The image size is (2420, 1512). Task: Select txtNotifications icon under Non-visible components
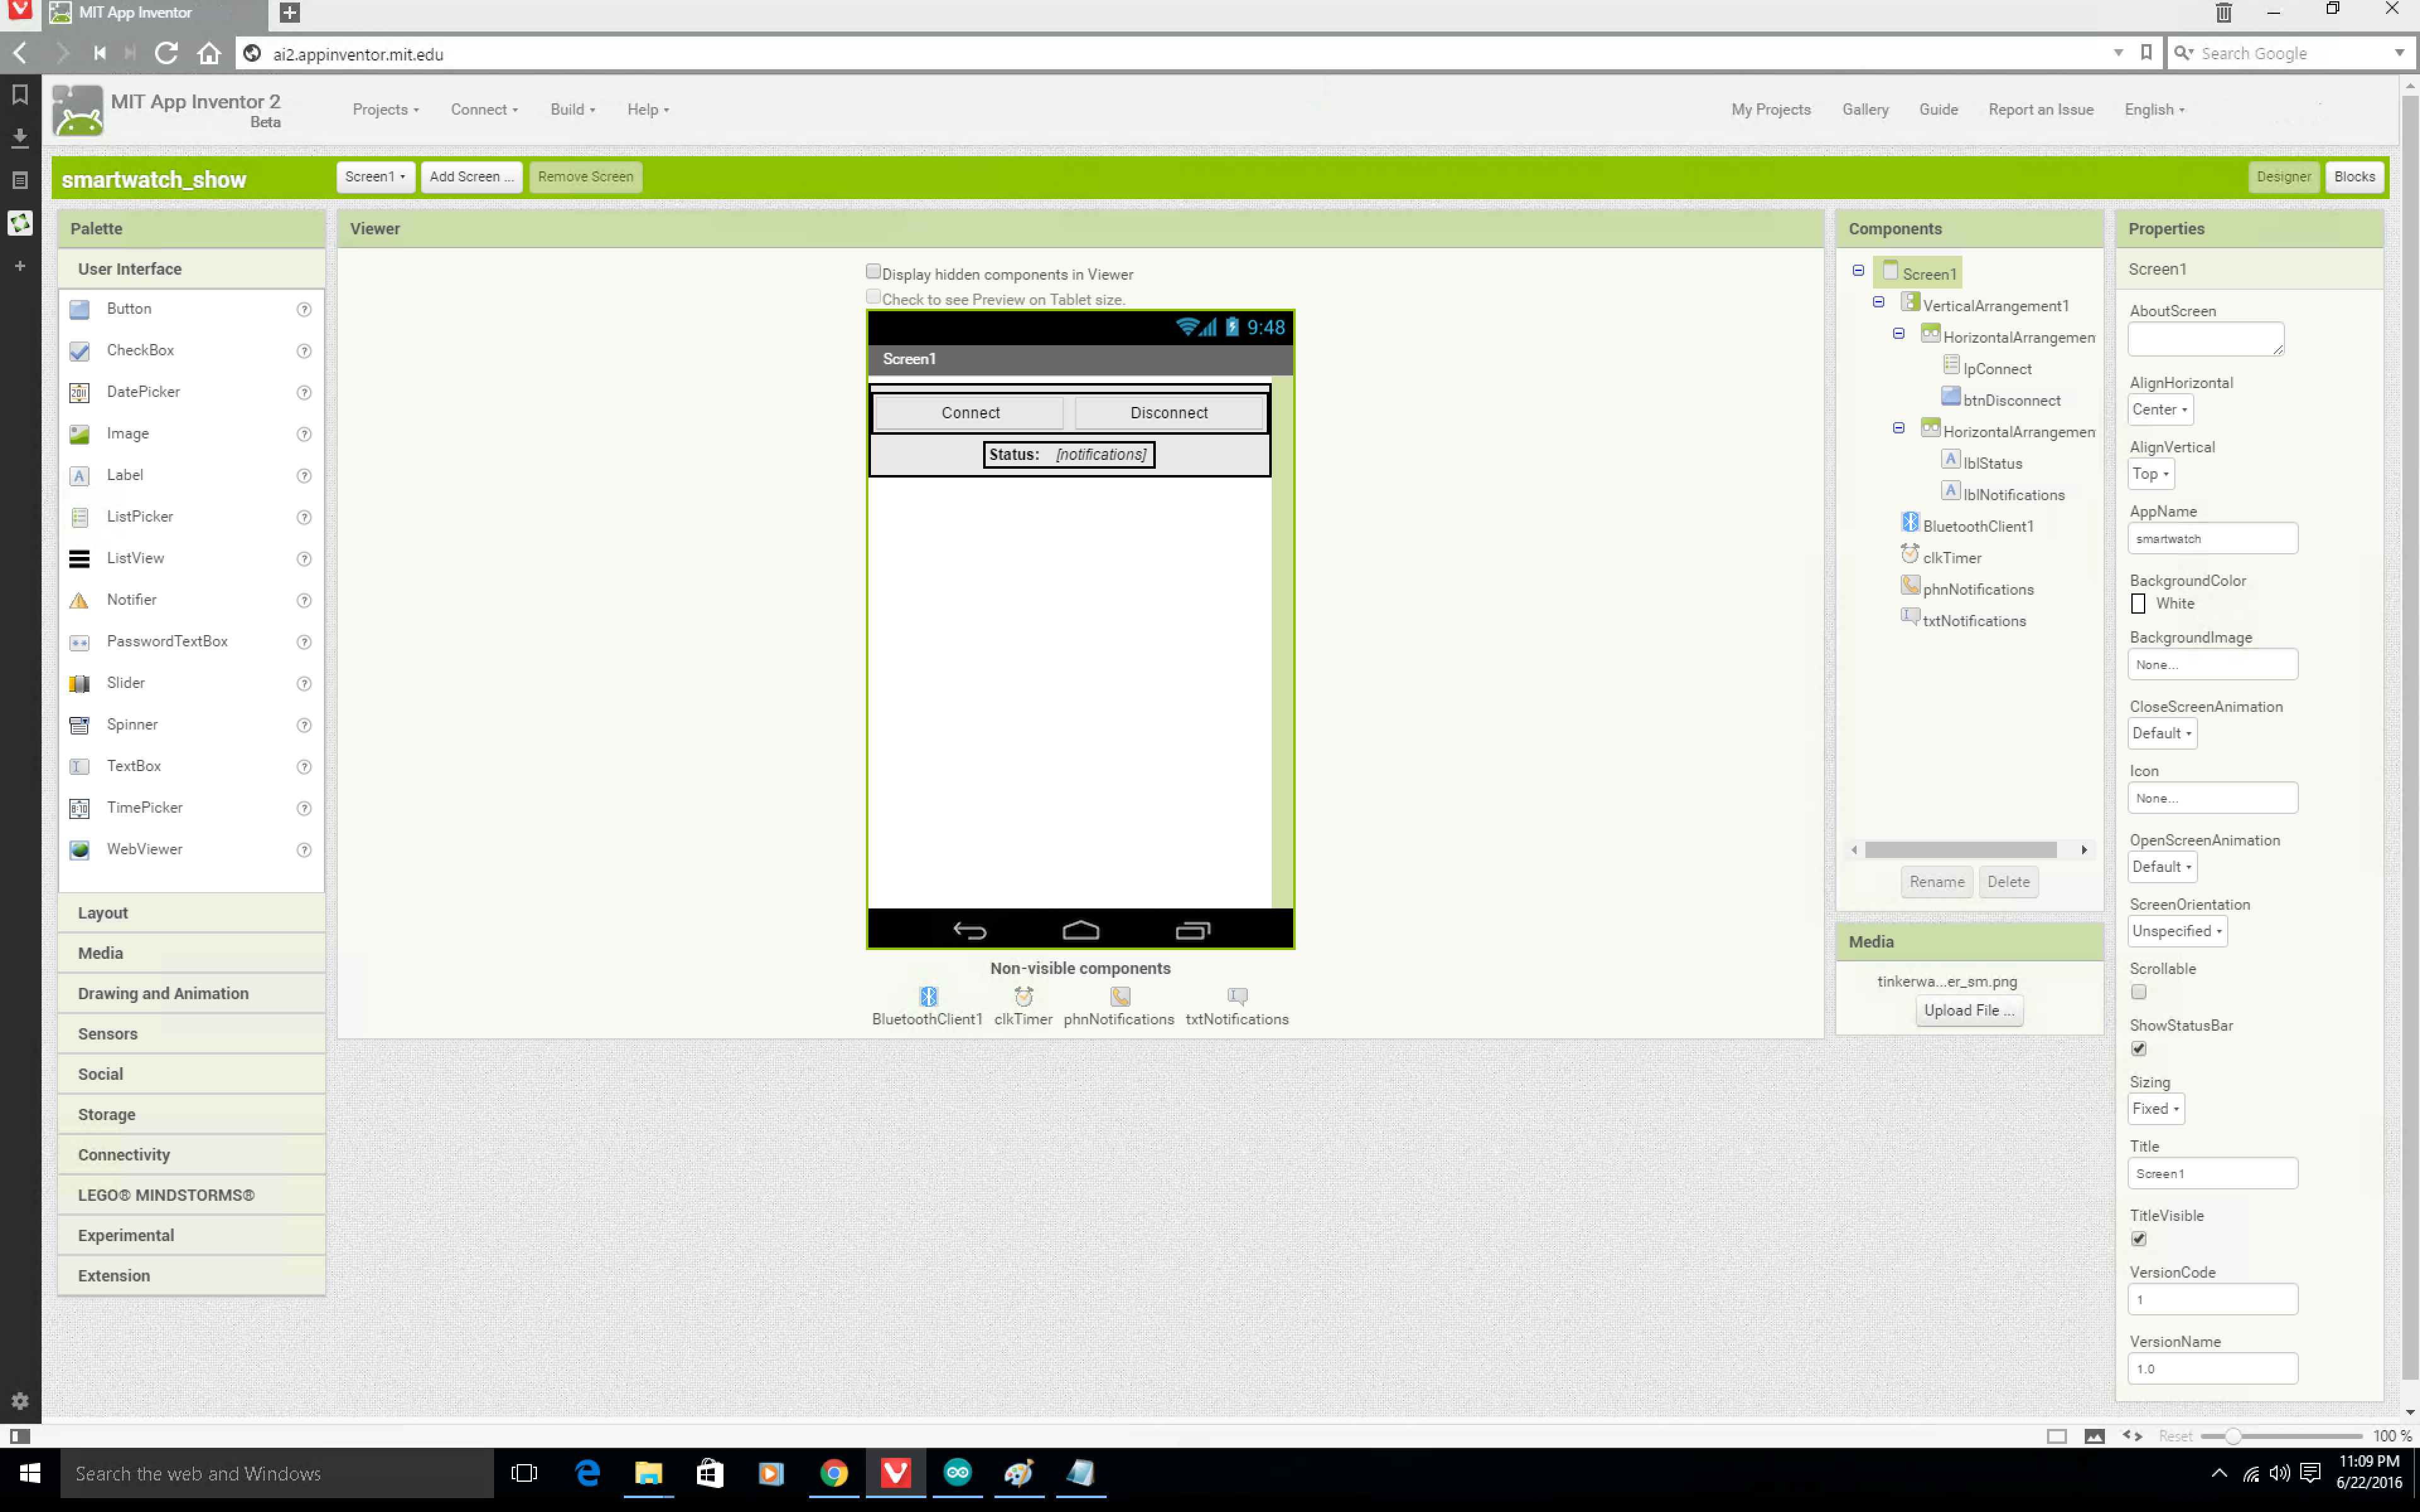(1237, 996)
